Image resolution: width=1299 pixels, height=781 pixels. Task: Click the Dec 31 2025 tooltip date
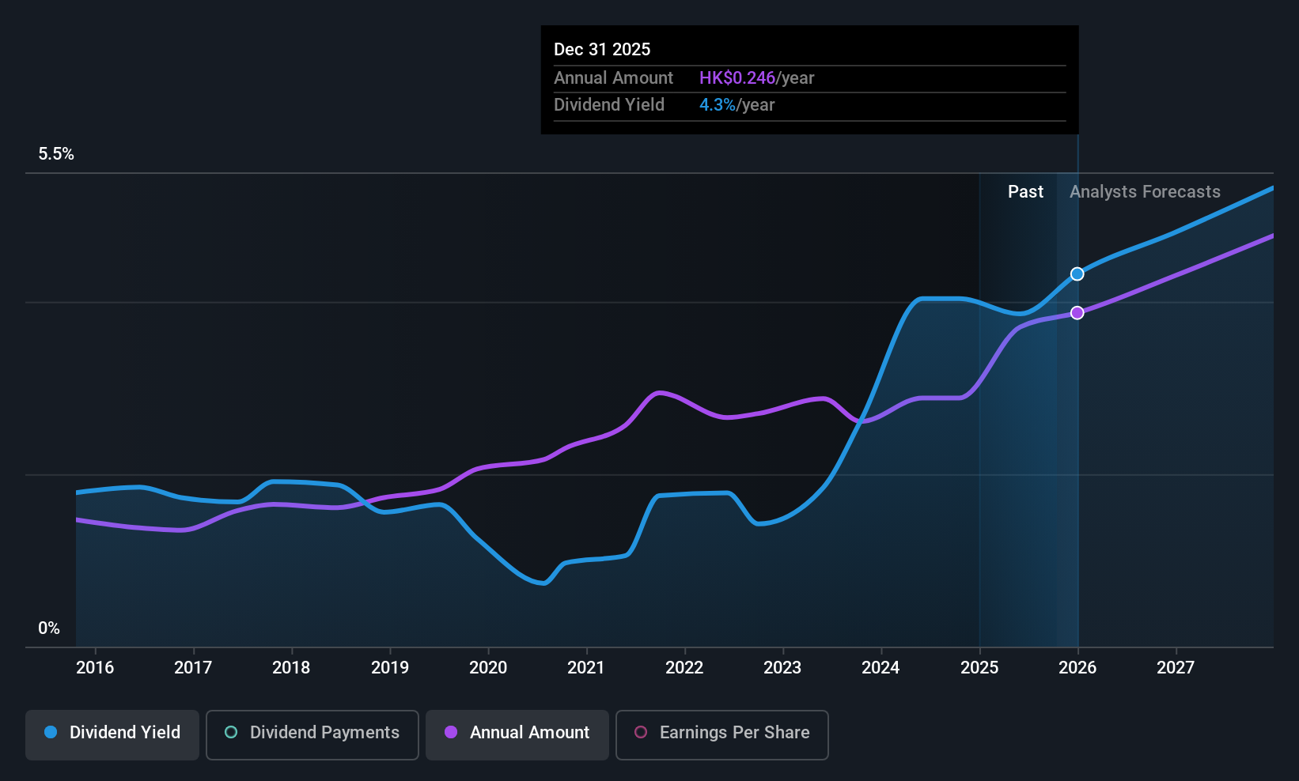click(x=602, y=50)
